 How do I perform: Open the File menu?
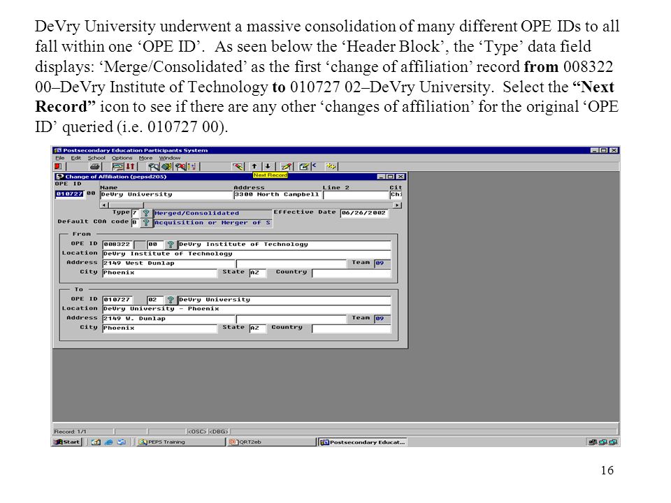60,158
